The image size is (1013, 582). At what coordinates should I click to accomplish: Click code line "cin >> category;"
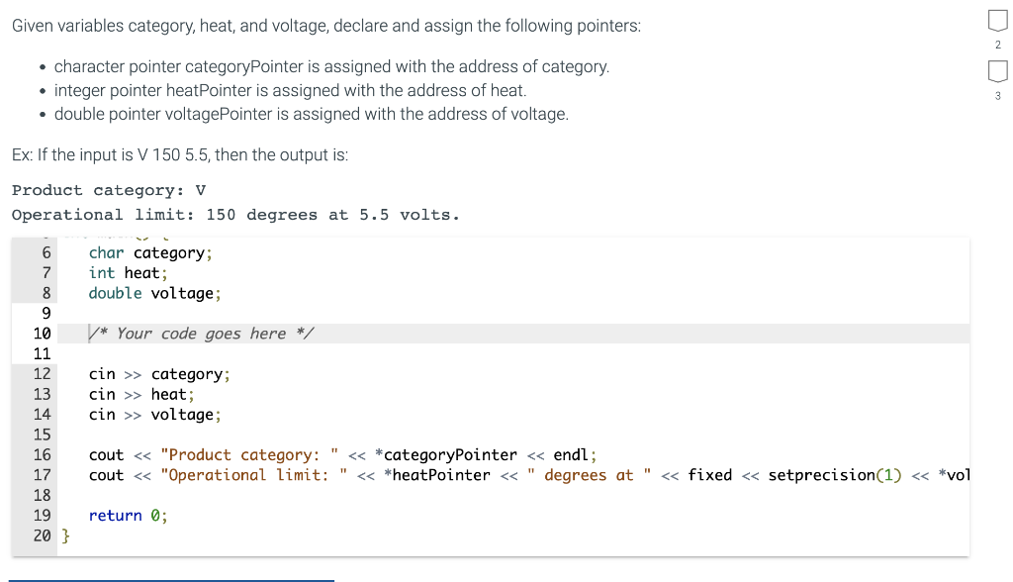coord(159,374)
